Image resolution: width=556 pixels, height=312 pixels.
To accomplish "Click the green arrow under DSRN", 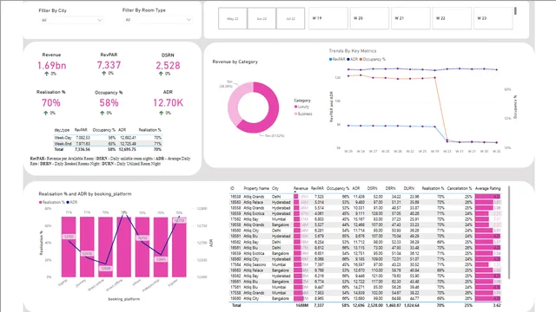I will coord(161,74).
